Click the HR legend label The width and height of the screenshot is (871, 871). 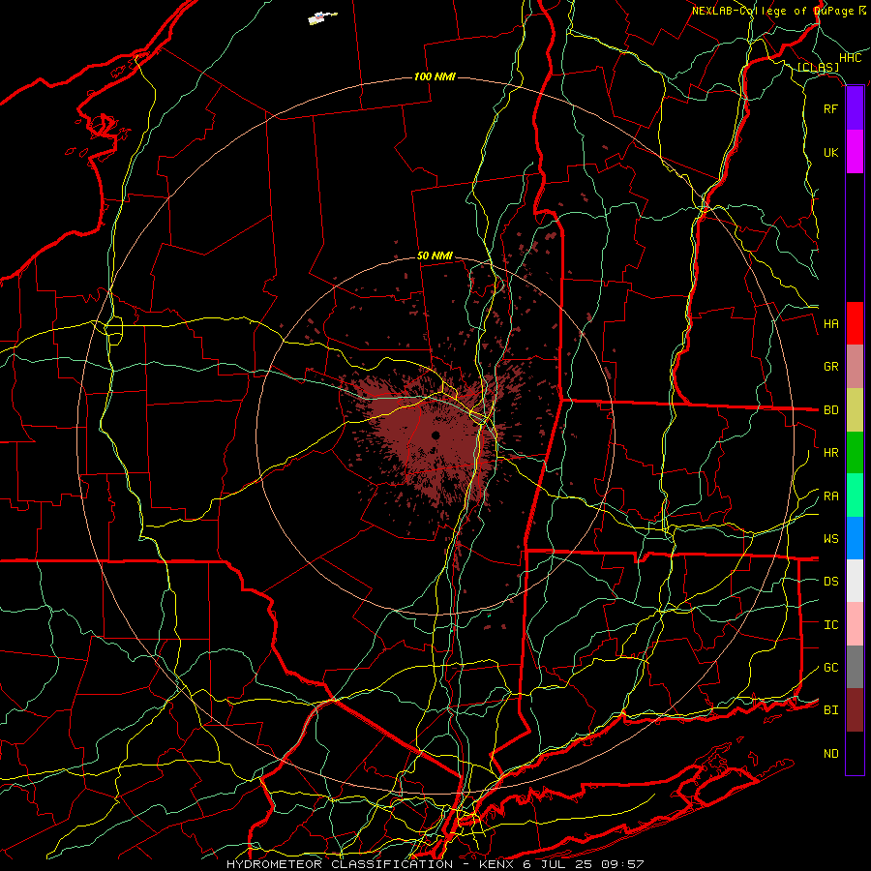(x=831, y=453)
